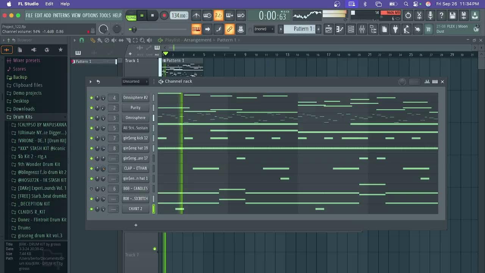This screenshot has height=273, width=485.
Task: Toggle CHANT 2 channel select LED
Action: pyautogui.click(x=153, y=209)
